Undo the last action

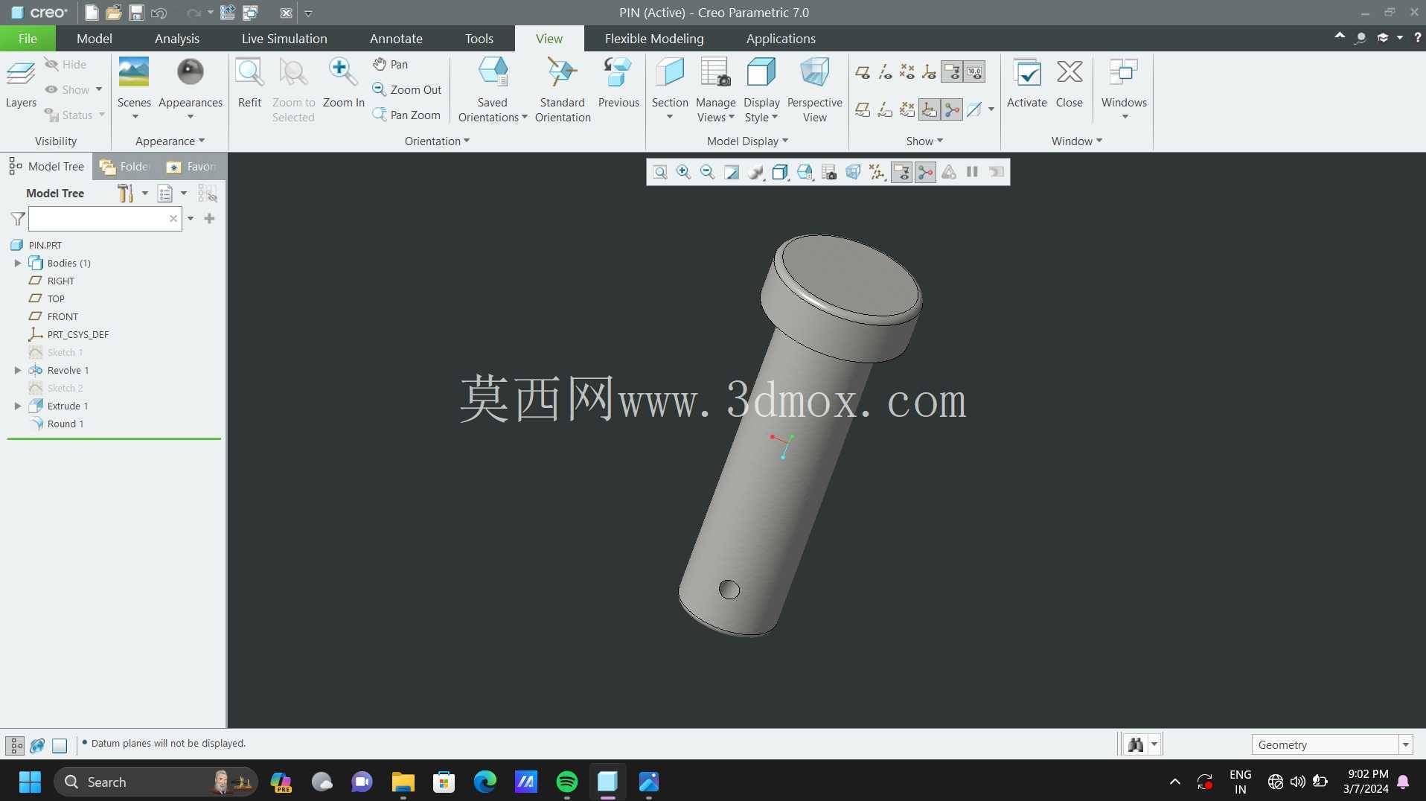pyautogui.click(x=159, y=13)
